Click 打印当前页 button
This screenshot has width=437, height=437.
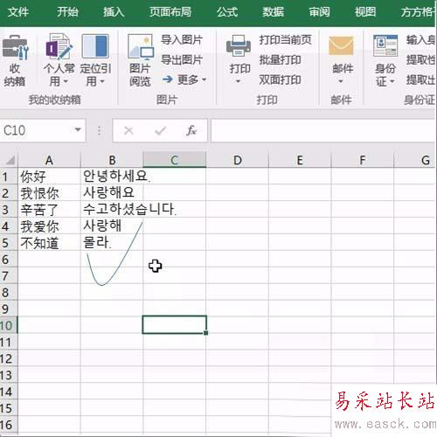[x=285, y=40]
